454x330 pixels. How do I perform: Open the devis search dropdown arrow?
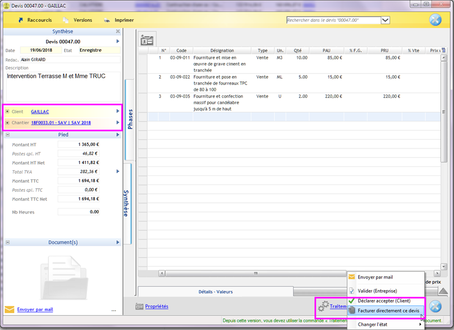point(385,20)
